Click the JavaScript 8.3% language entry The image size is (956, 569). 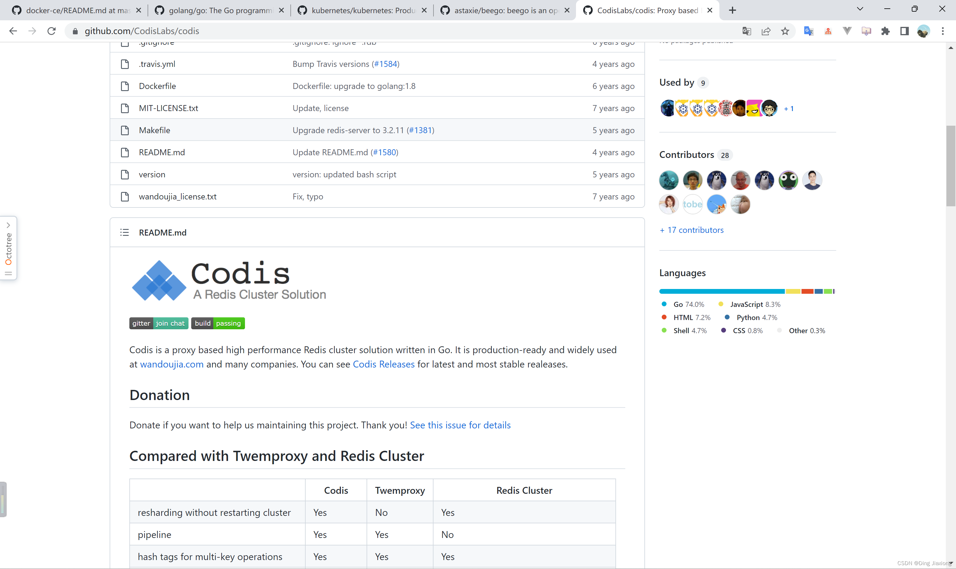click(x=750, y=305)
